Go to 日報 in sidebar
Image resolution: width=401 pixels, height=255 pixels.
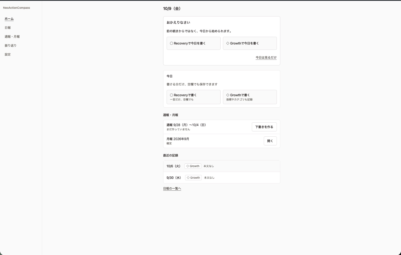[8, 28]
